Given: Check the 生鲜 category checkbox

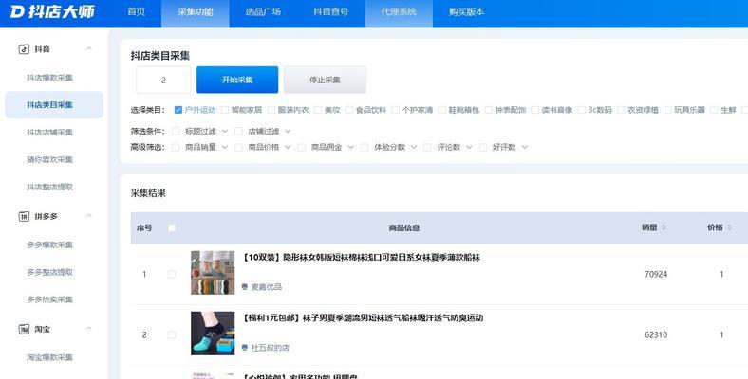Looking at the screenshot, I should [714, 110].
